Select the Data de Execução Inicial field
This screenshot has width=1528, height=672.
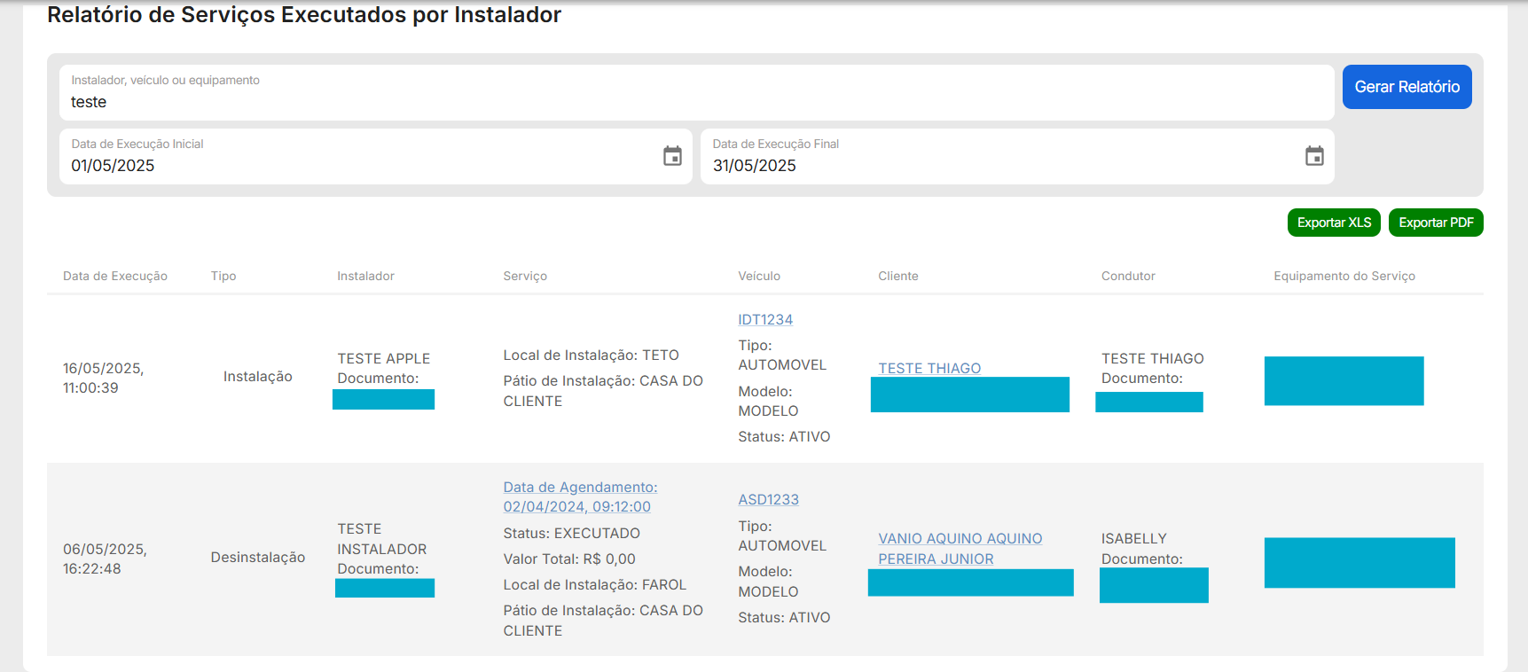375,156
